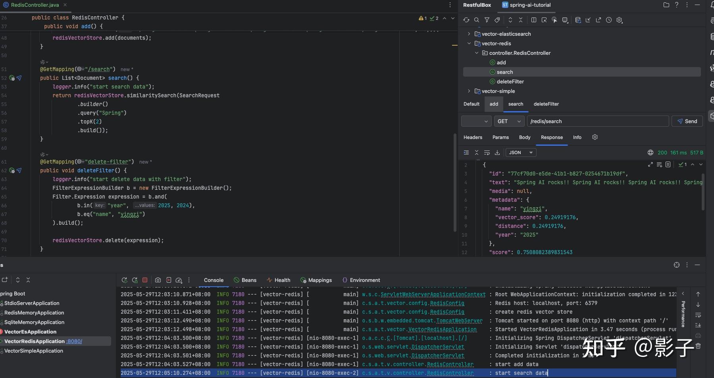
Task: Click the refresh icon in RestfulBox toolbar
Action: 466,20
